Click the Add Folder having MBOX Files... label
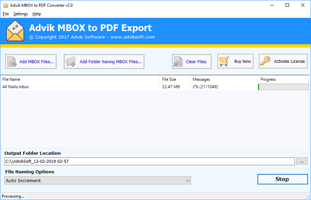This screenshot has width=311, height=200. [x=111, y=62]
